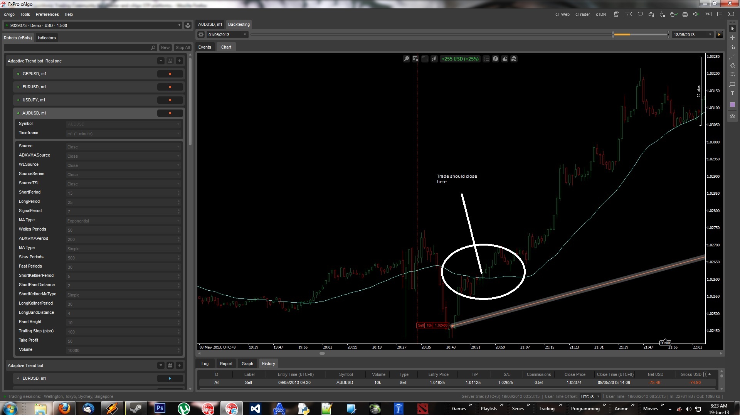The width and height of the screenshot is (740, 416).
Task: Open backtesting settings gear
Action: pyautogui.click(x=201, y=35)
